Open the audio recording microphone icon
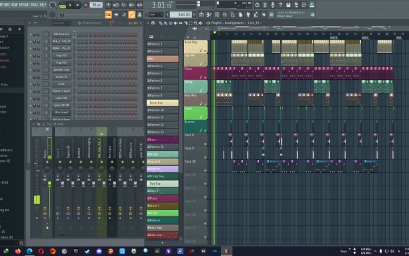The image size is (409, 256). [x=273, y=4]
